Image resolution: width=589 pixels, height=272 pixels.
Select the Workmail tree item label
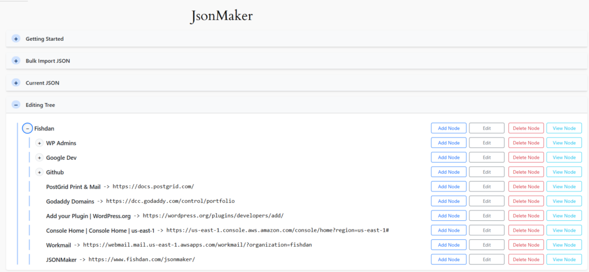[x=59, y=245]
